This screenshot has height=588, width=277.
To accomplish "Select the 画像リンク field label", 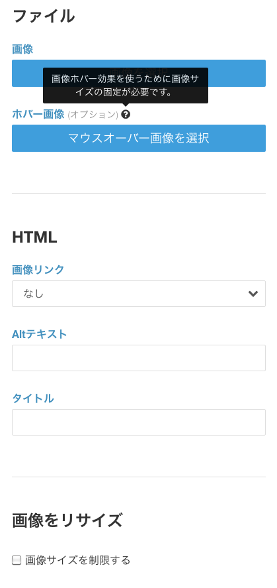I will point(38,270).
